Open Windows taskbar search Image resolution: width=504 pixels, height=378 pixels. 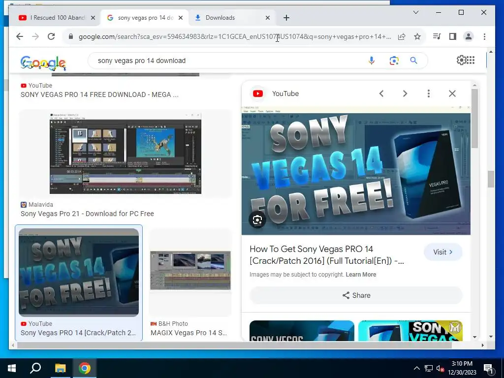(35, 368)
